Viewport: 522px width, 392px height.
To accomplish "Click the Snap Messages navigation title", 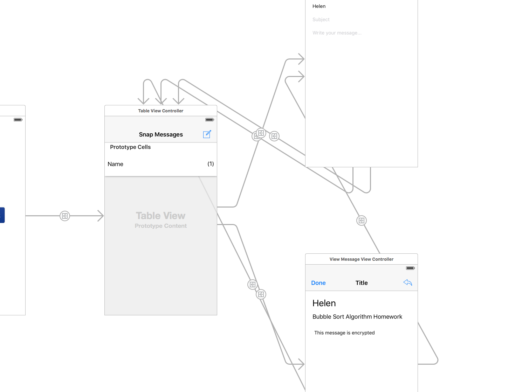I will [161, 134].
